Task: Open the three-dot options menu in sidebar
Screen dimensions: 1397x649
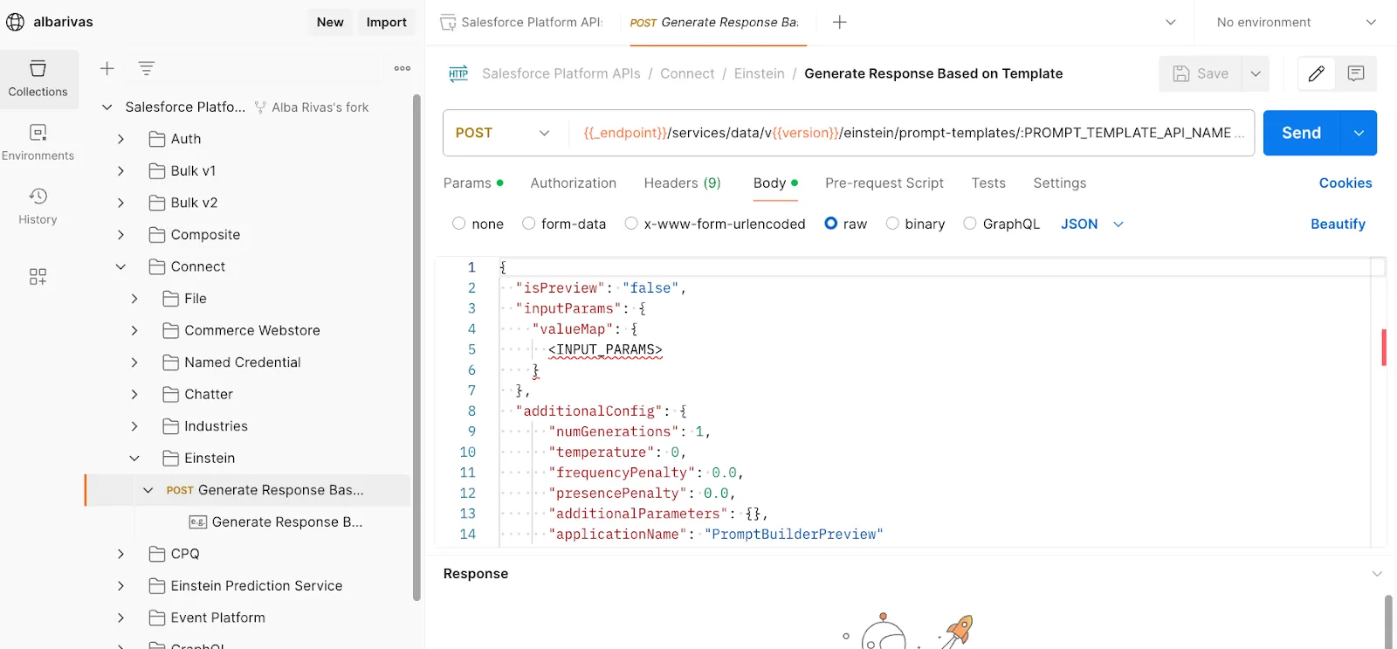Action: (403, 68)
